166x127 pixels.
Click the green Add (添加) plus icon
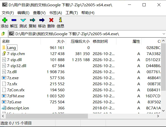5,20
